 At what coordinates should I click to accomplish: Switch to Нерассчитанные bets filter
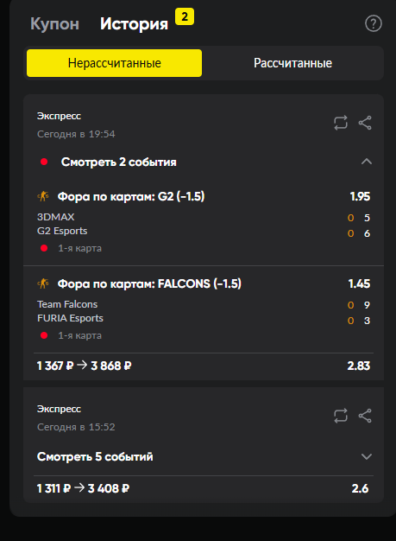(x=115, y=63)
